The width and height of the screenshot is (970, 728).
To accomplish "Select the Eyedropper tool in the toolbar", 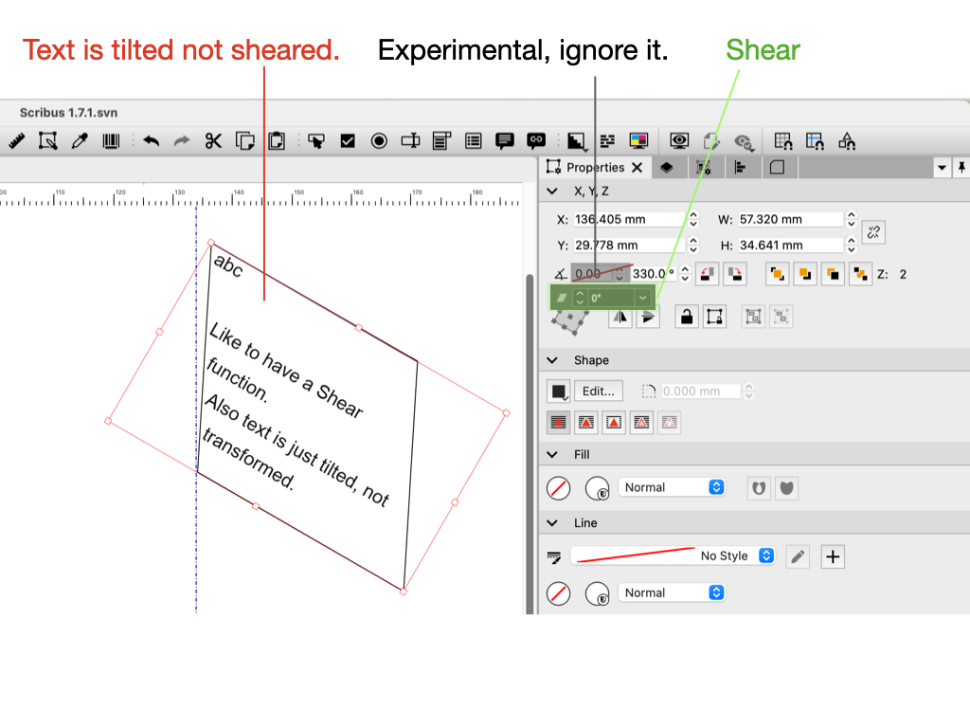I will pos(81,141).
